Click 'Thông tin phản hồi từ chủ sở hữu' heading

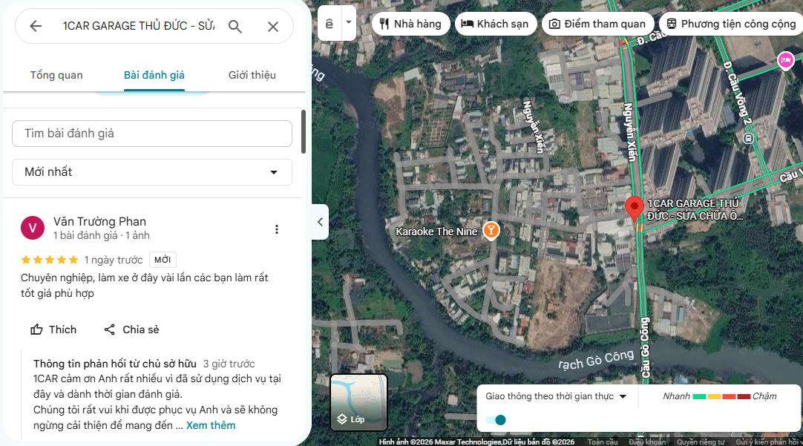pyautogui.click(x=115, y=364)
